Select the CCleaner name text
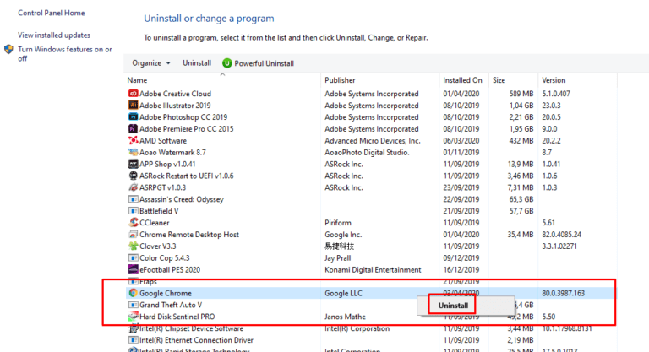 point(155,223)
